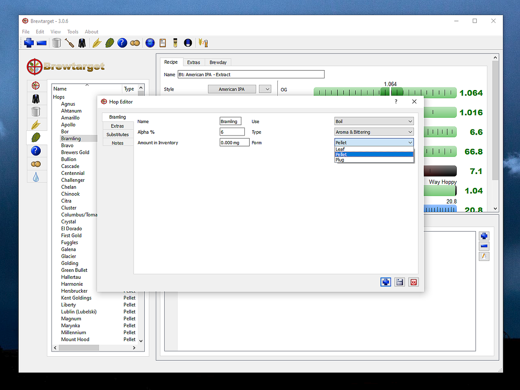Select the Fermentables grain tab in left sidebar

click(36, 125)
